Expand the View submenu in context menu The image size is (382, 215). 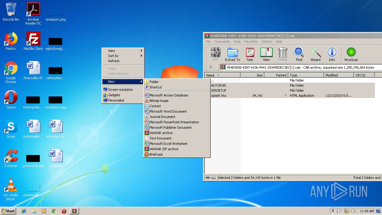[123, 51]
